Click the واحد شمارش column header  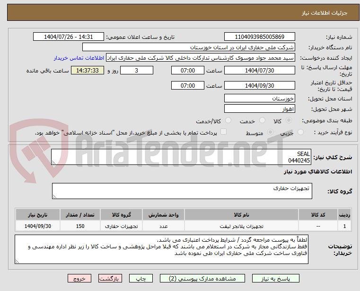click(163, 215)
